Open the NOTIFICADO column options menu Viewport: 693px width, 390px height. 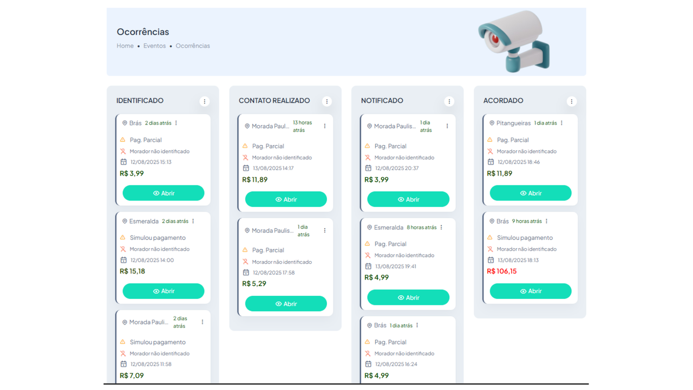[x=449, y=101]
